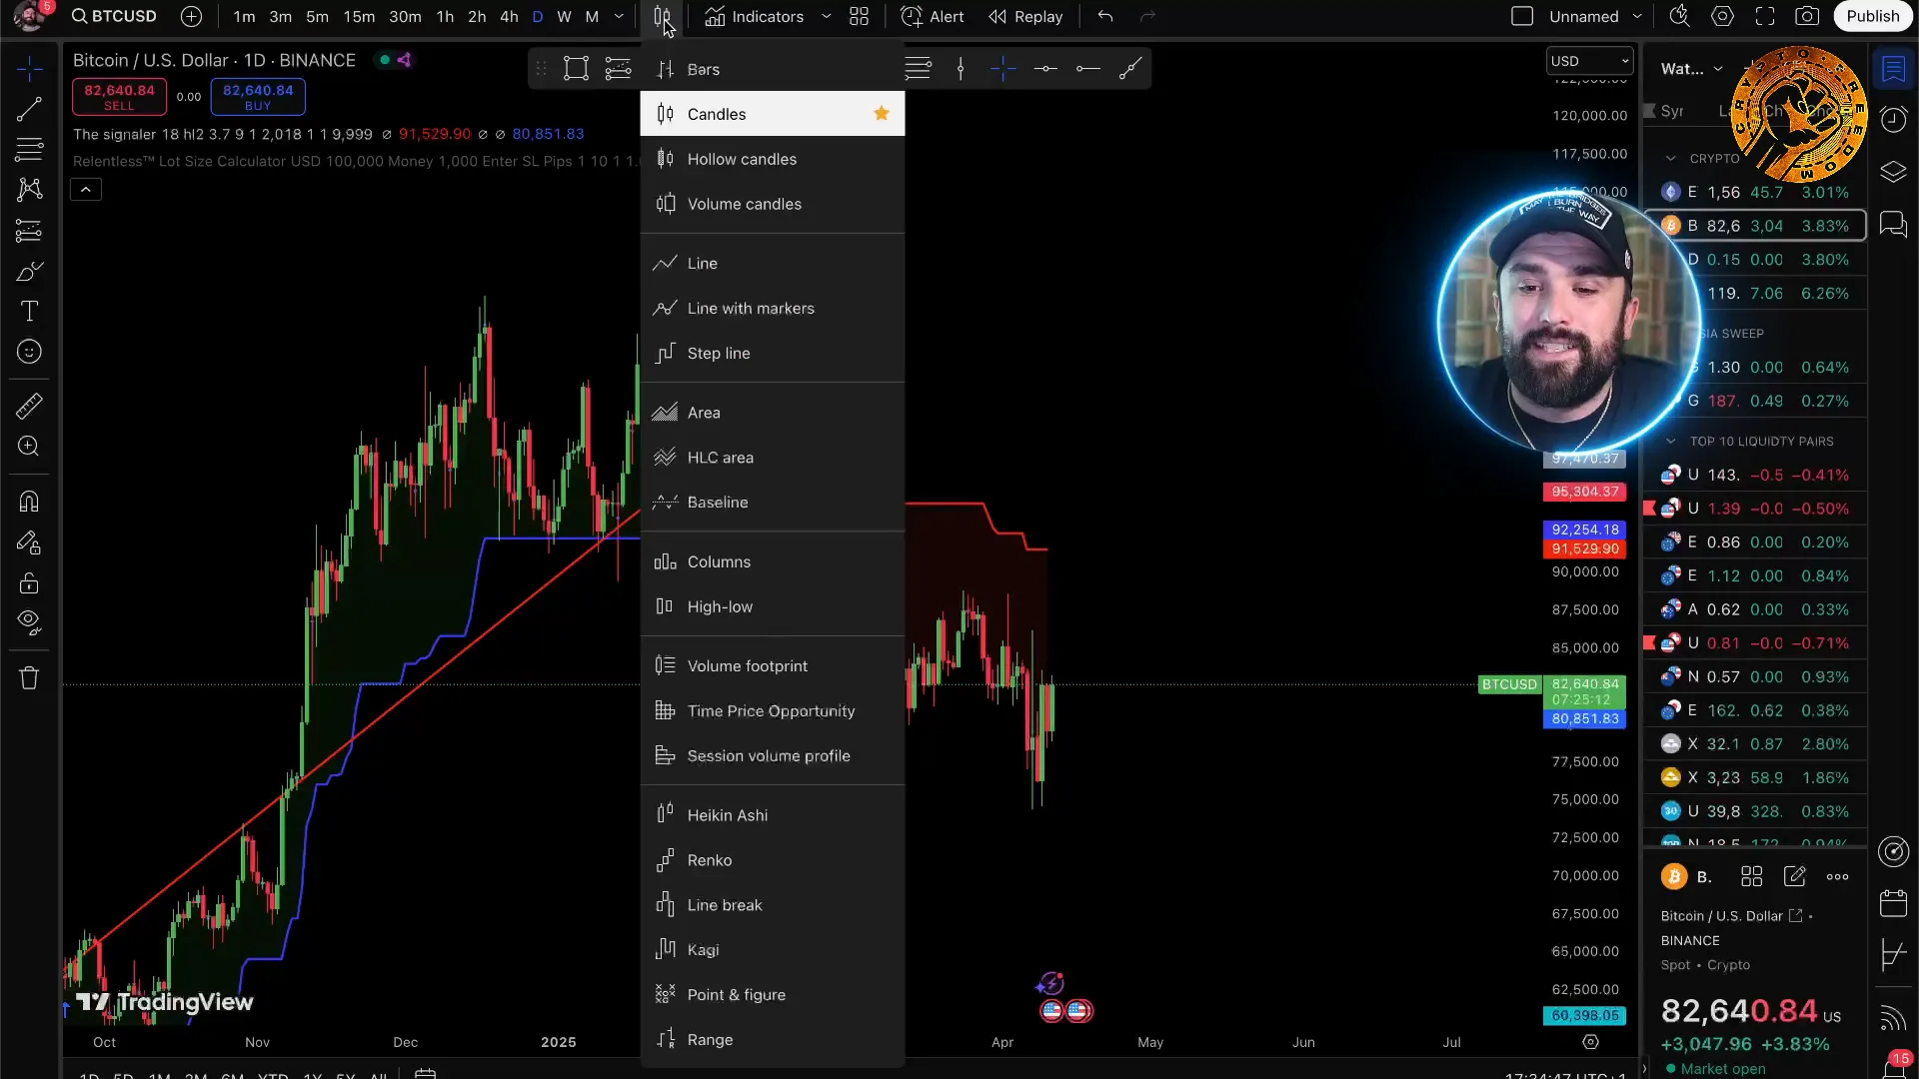
Task: Select the text annotation tool
Action: pos(29,312)
